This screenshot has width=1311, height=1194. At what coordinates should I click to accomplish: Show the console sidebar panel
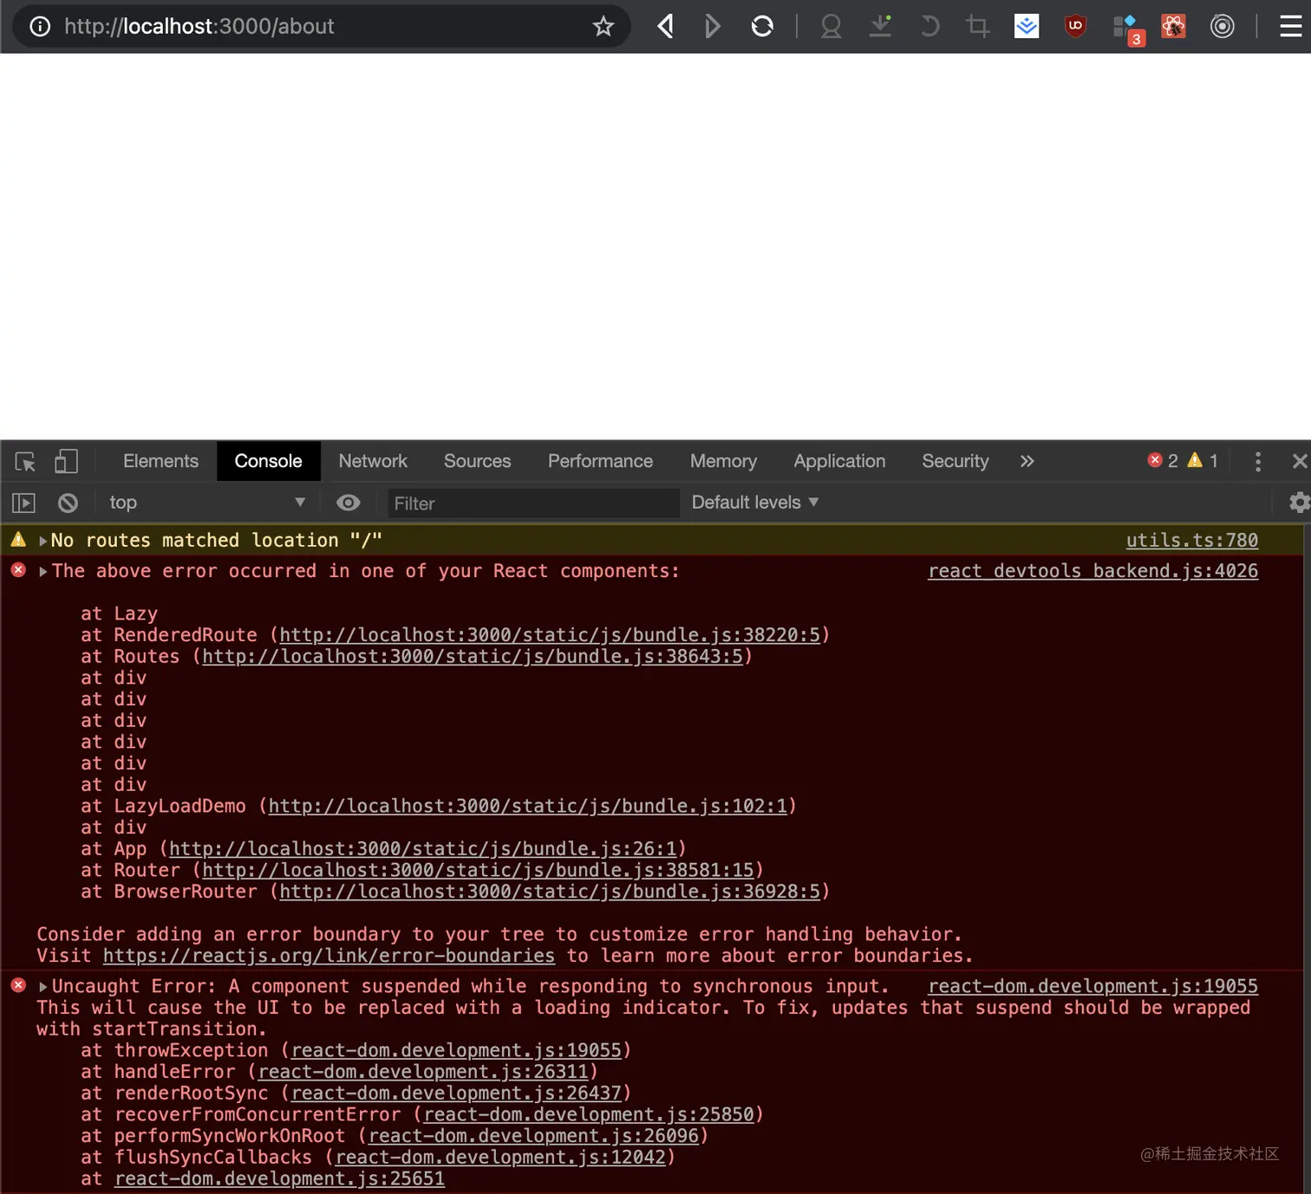(23, 503)
